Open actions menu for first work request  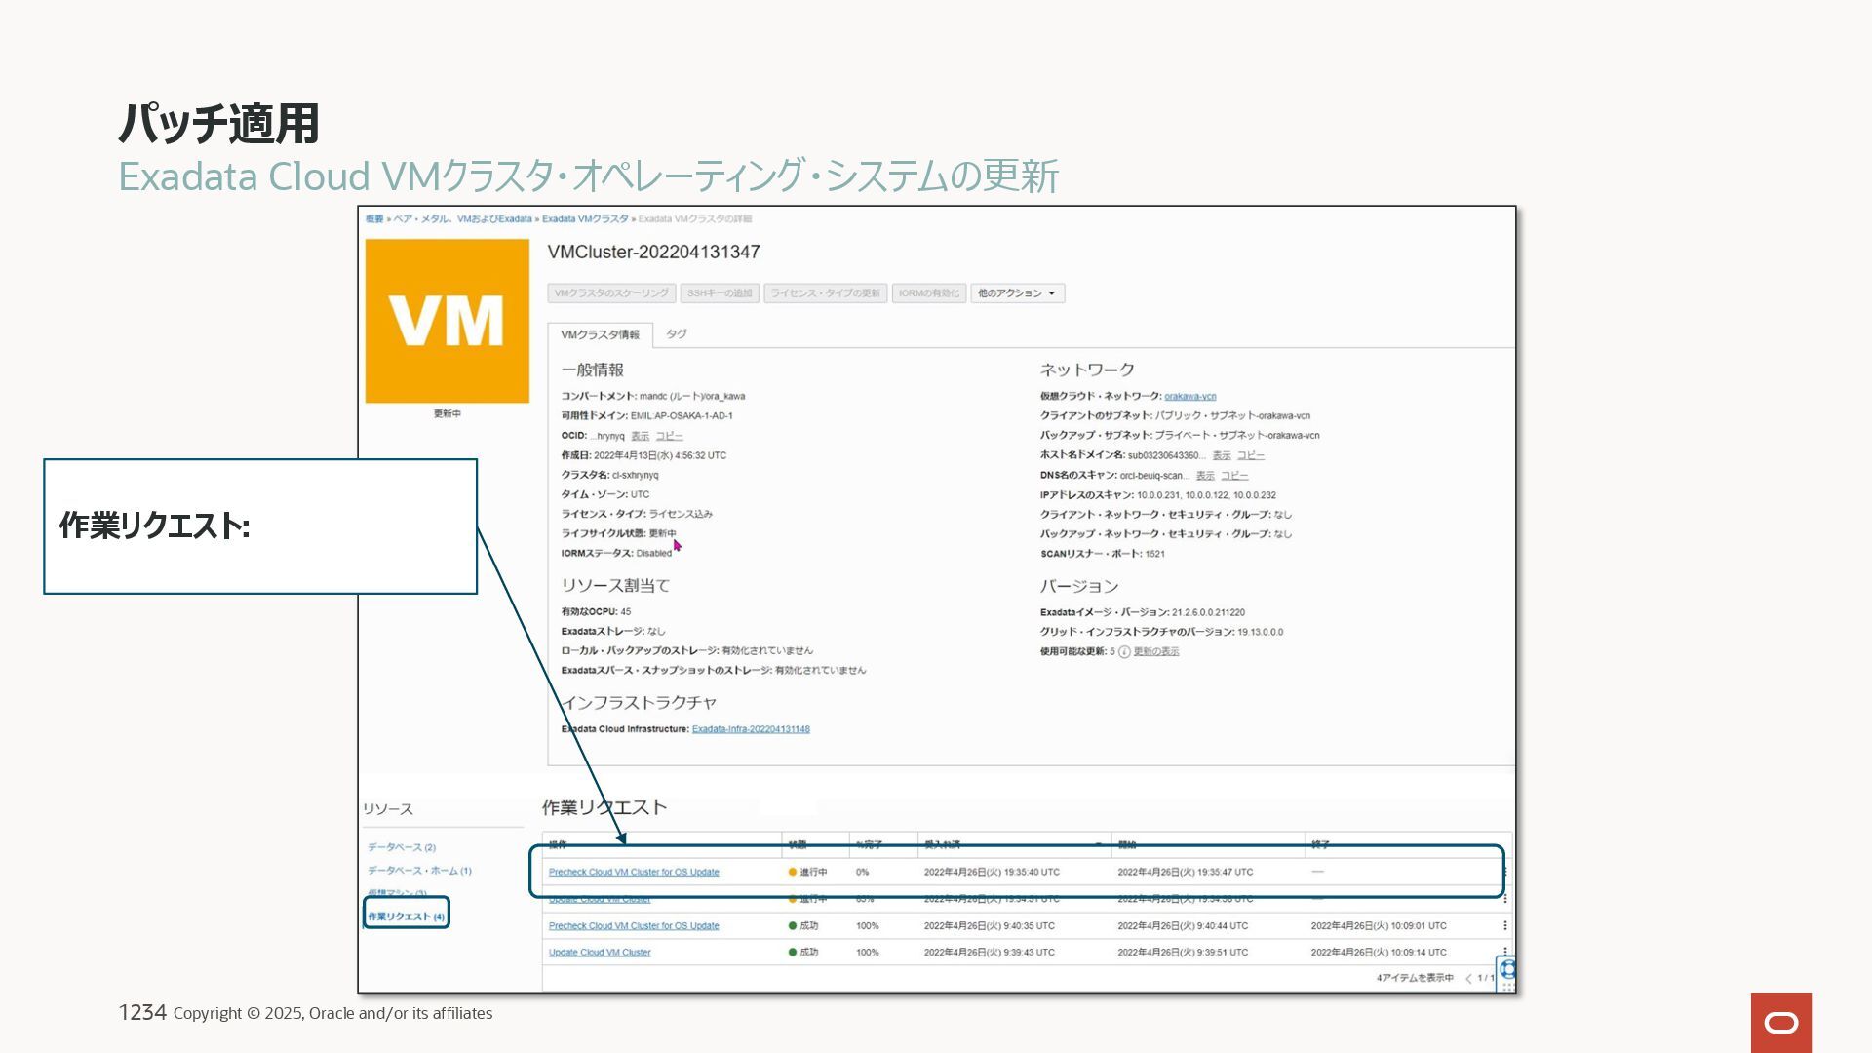coord(1504,872)
